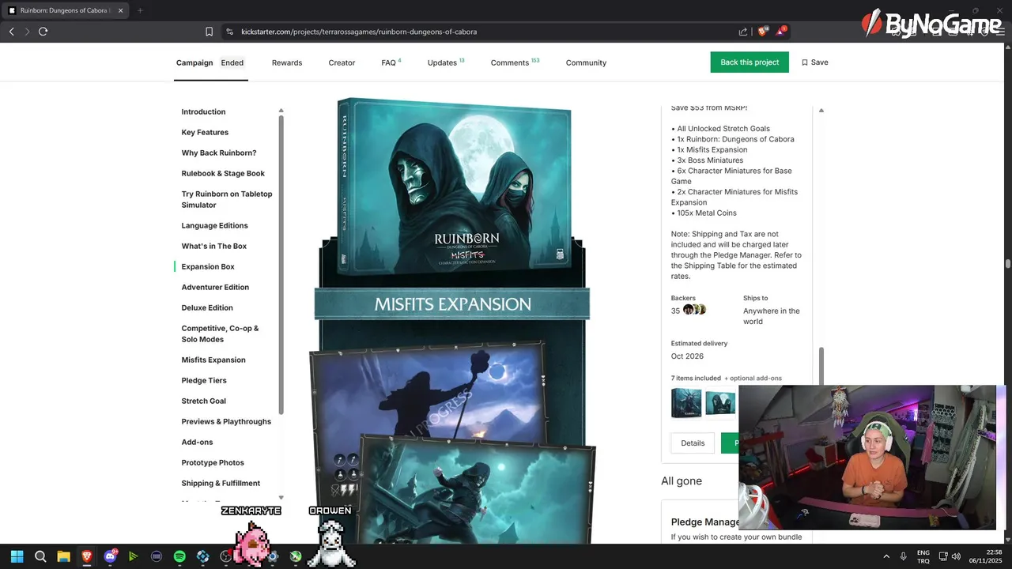
Task: Jump to Adventurer Edition section
Action: (215, 287)
